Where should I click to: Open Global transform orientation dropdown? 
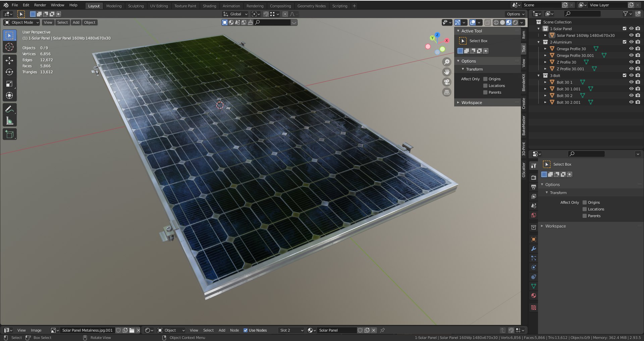(x=235, y=14)
